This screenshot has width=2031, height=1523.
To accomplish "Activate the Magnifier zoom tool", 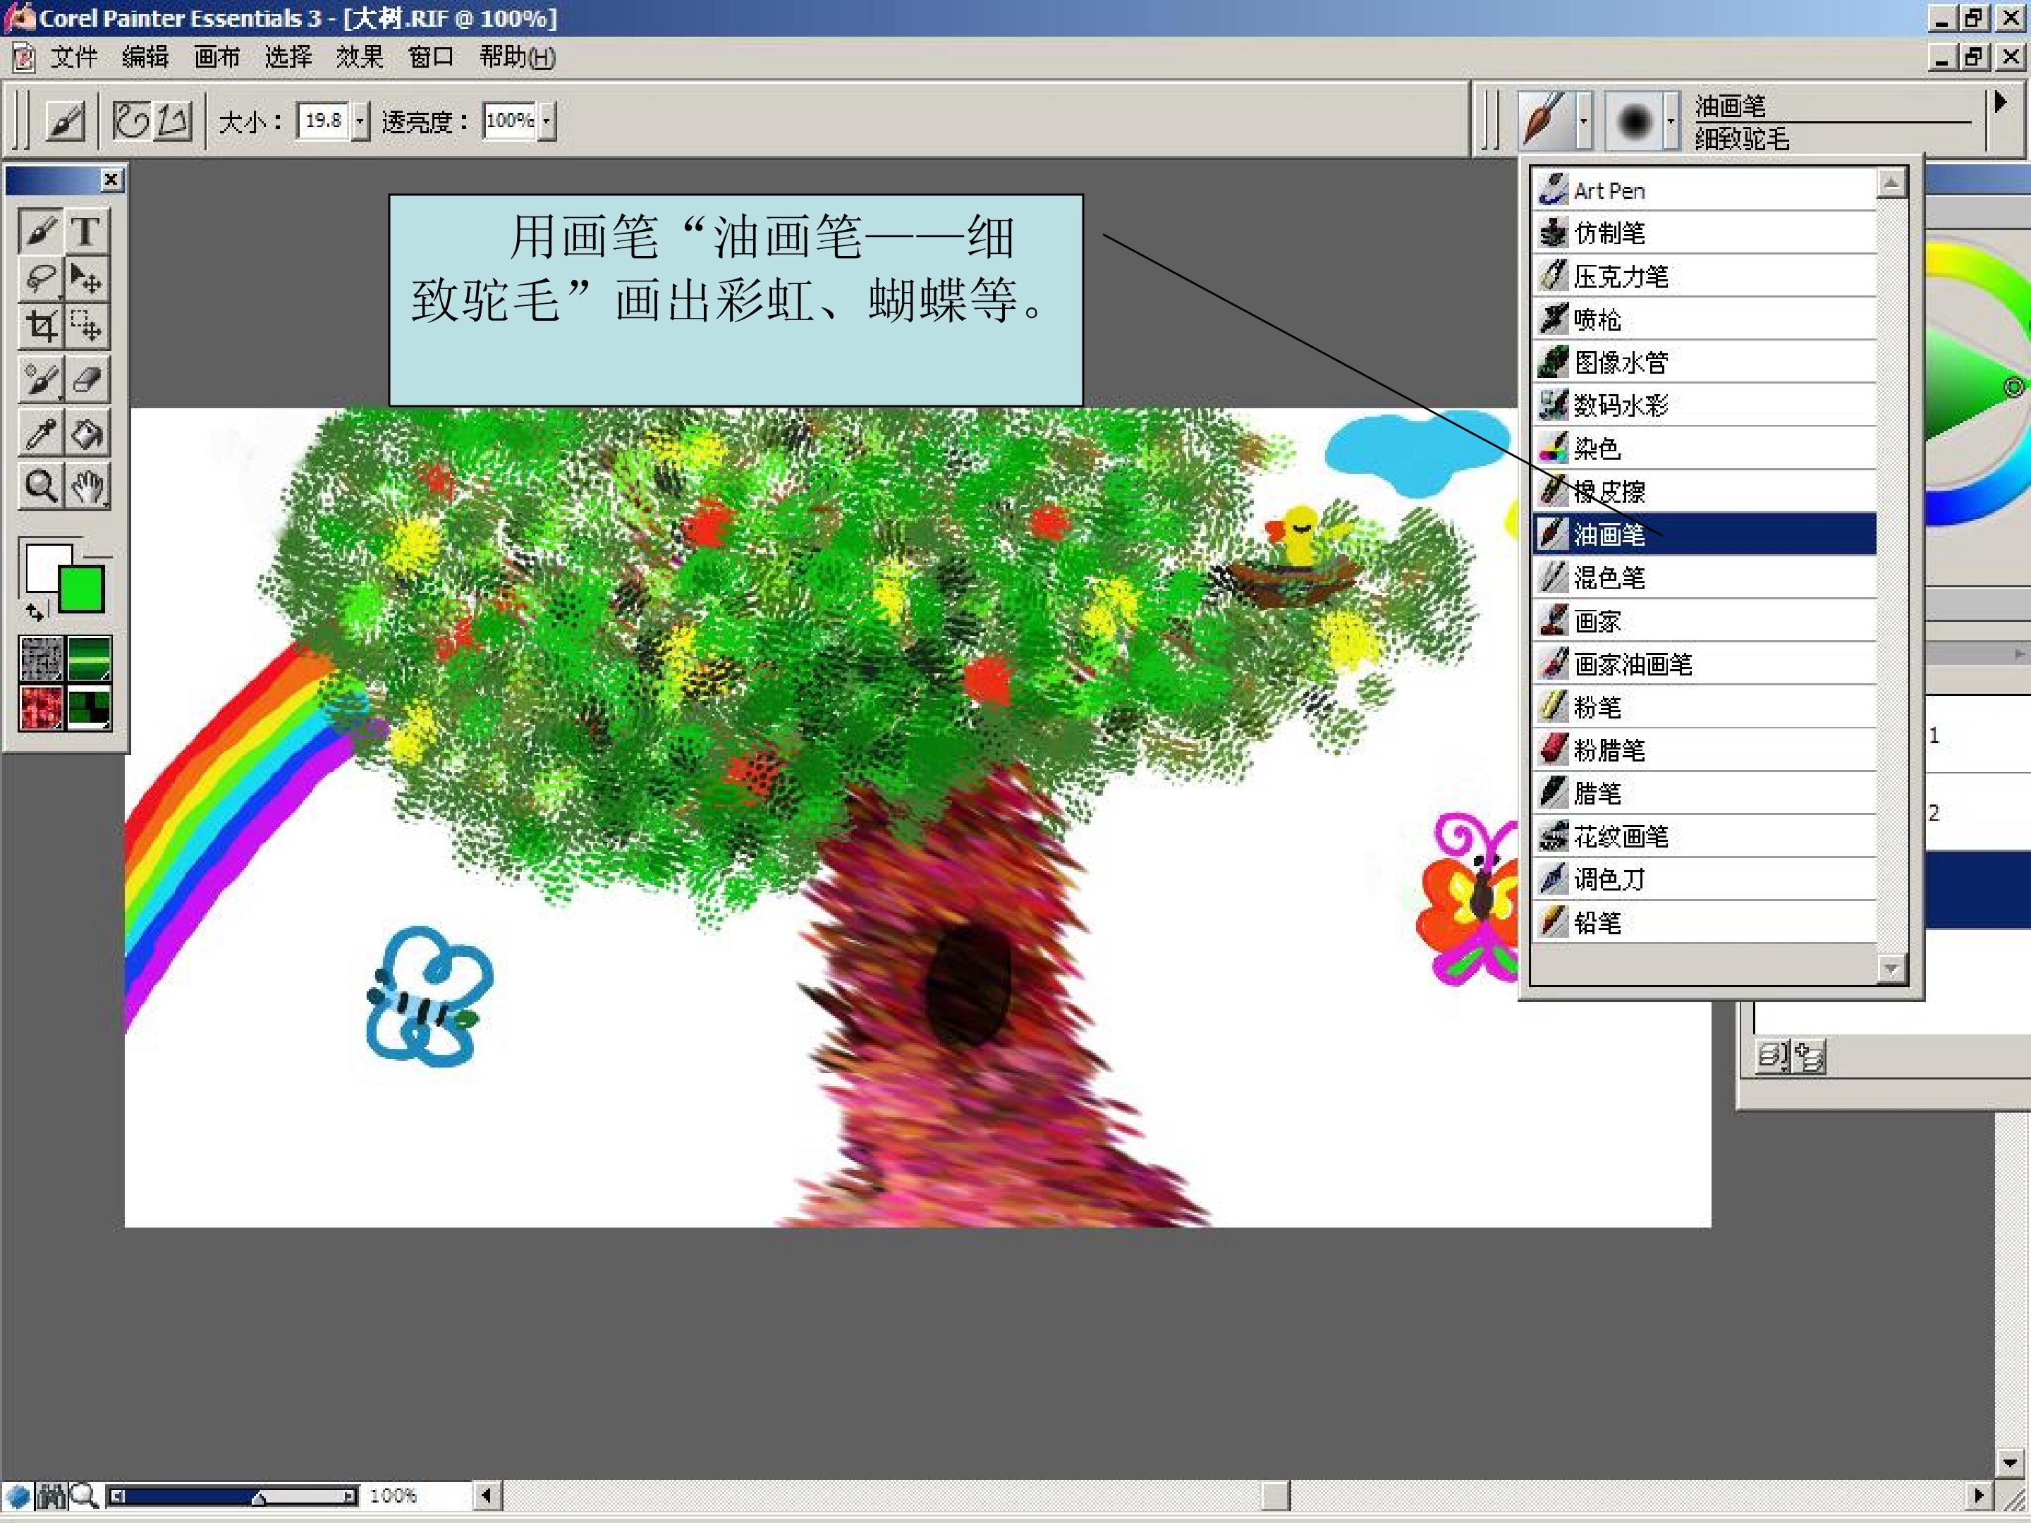I will (x=40, y=487).
